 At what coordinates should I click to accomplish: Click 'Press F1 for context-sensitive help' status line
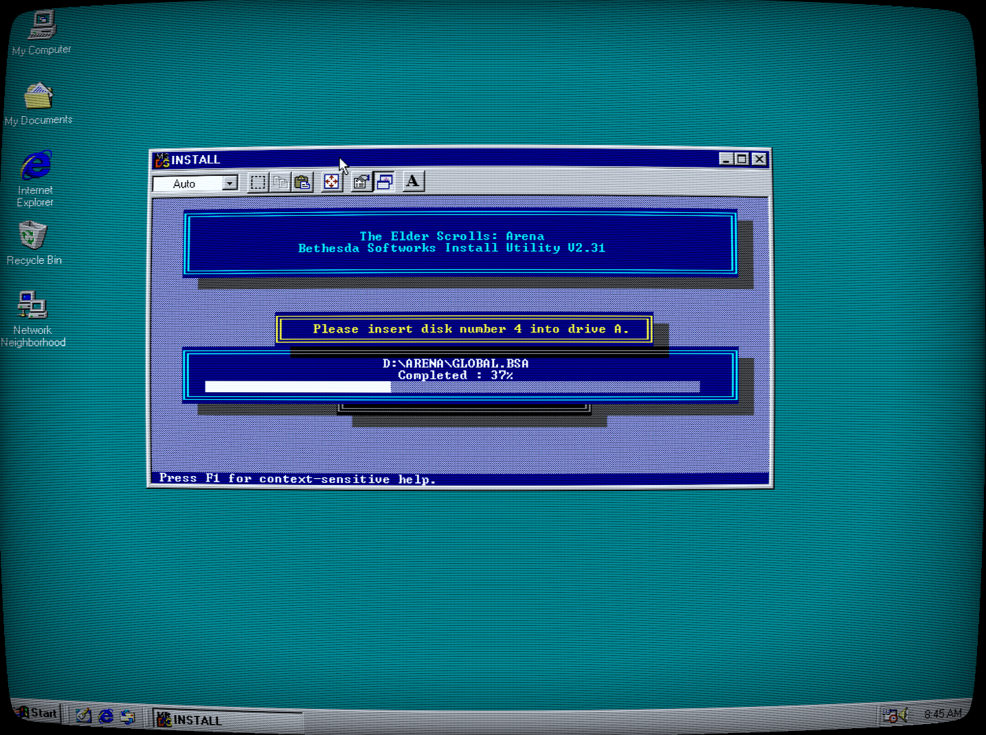point(297,479)
